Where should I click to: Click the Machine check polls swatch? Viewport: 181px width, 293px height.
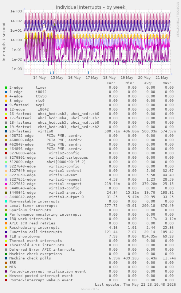coord(6,258)
